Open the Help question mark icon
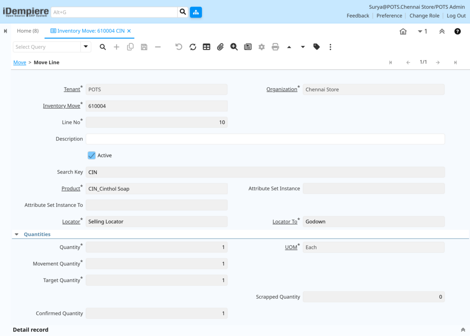Screen dimensions: 470x336 [458, 31]
